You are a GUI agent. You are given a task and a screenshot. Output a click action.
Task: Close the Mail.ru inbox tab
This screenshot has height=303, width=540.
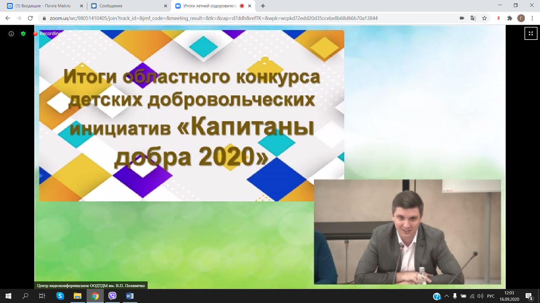coord(82,6)
